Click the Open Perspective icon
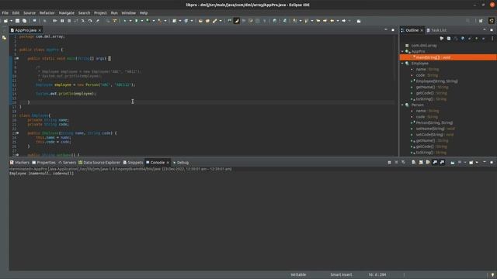Screen dimensions: 497x279 click(481, 21)
